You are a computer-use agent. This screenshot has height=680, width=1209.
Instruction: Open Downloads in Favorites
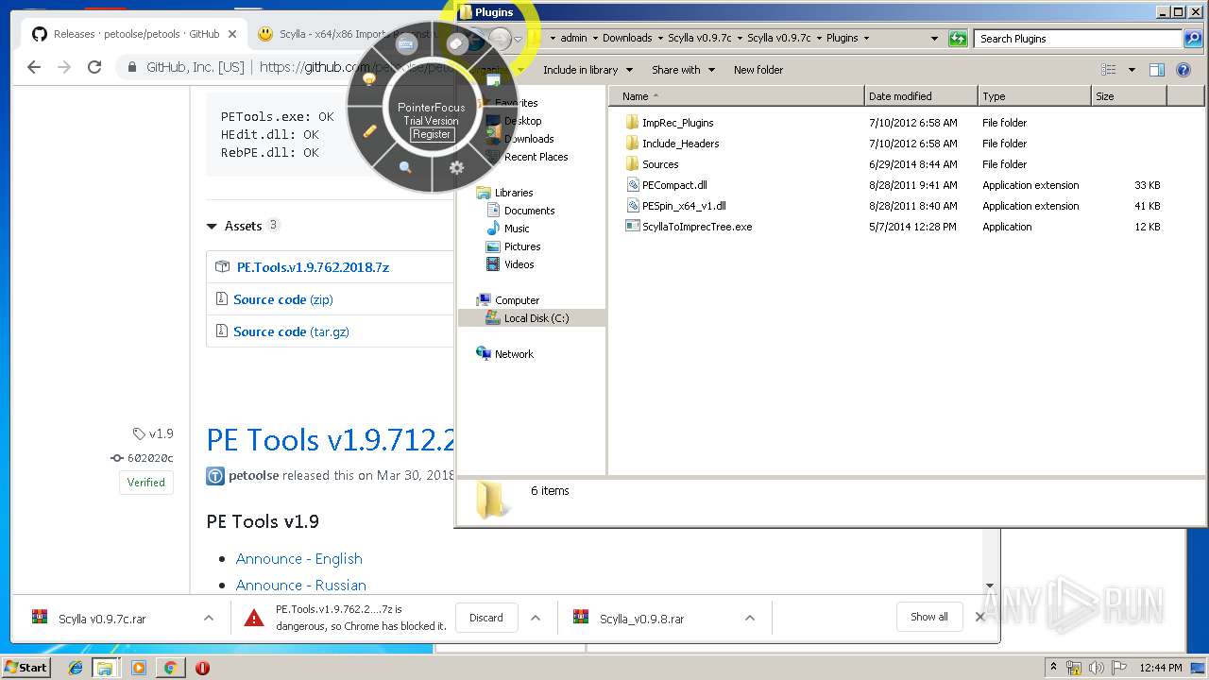click(x=529, y=139)
